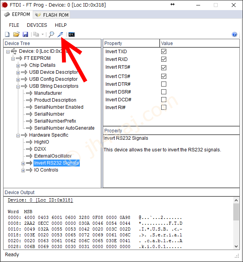Viewport: 243px width, 262px height.
Task: Select Chip Details in device tree
Action: [42, 65]
